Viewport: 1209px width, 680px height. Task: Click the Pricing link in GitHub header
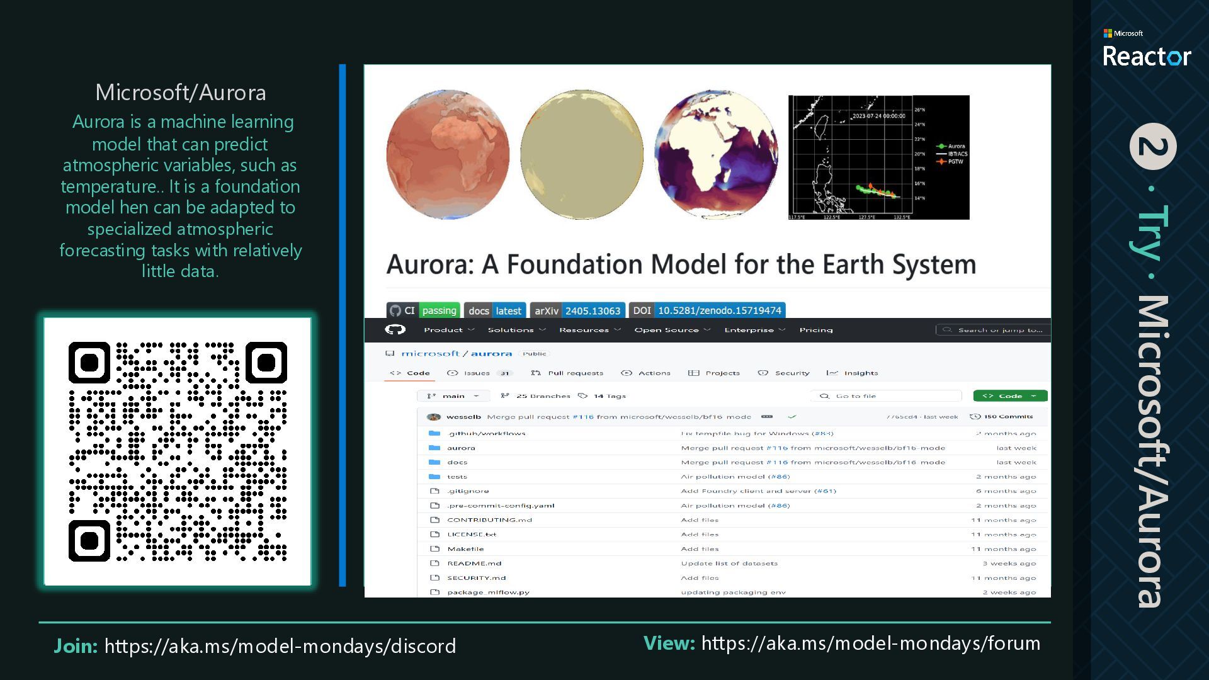(816, 330)
